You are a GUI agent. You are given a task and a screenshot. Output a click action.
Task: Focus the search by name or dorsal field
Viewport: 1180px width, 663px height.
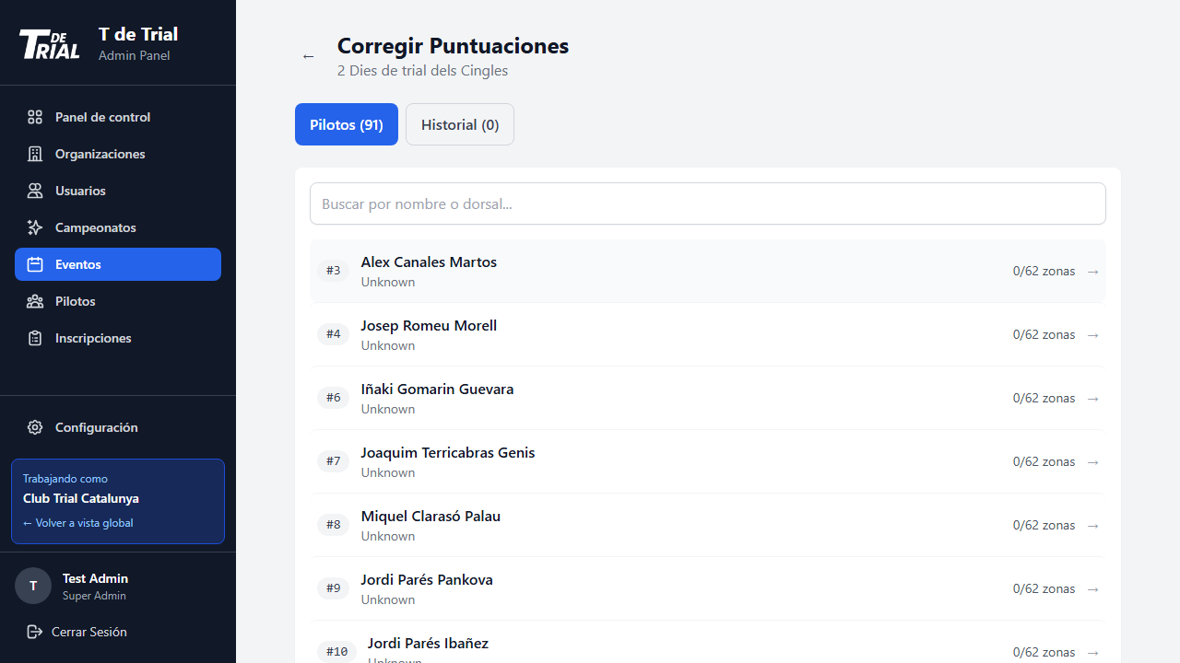pos(707,204)
